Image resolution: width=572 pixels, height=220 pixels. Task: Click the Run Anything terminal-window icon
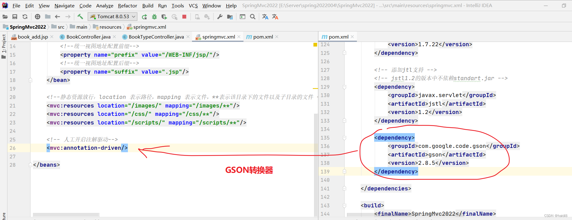tap(243, 17)
